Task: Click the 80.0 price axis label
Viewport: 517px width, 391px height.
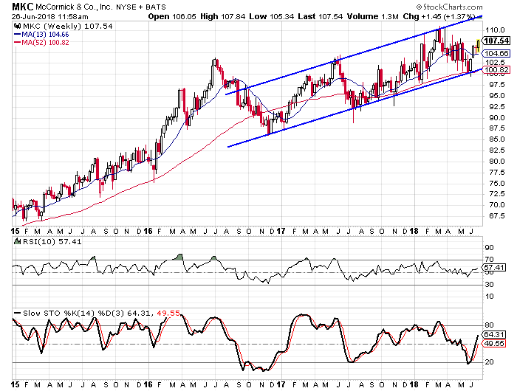Action: click(496, 161)
